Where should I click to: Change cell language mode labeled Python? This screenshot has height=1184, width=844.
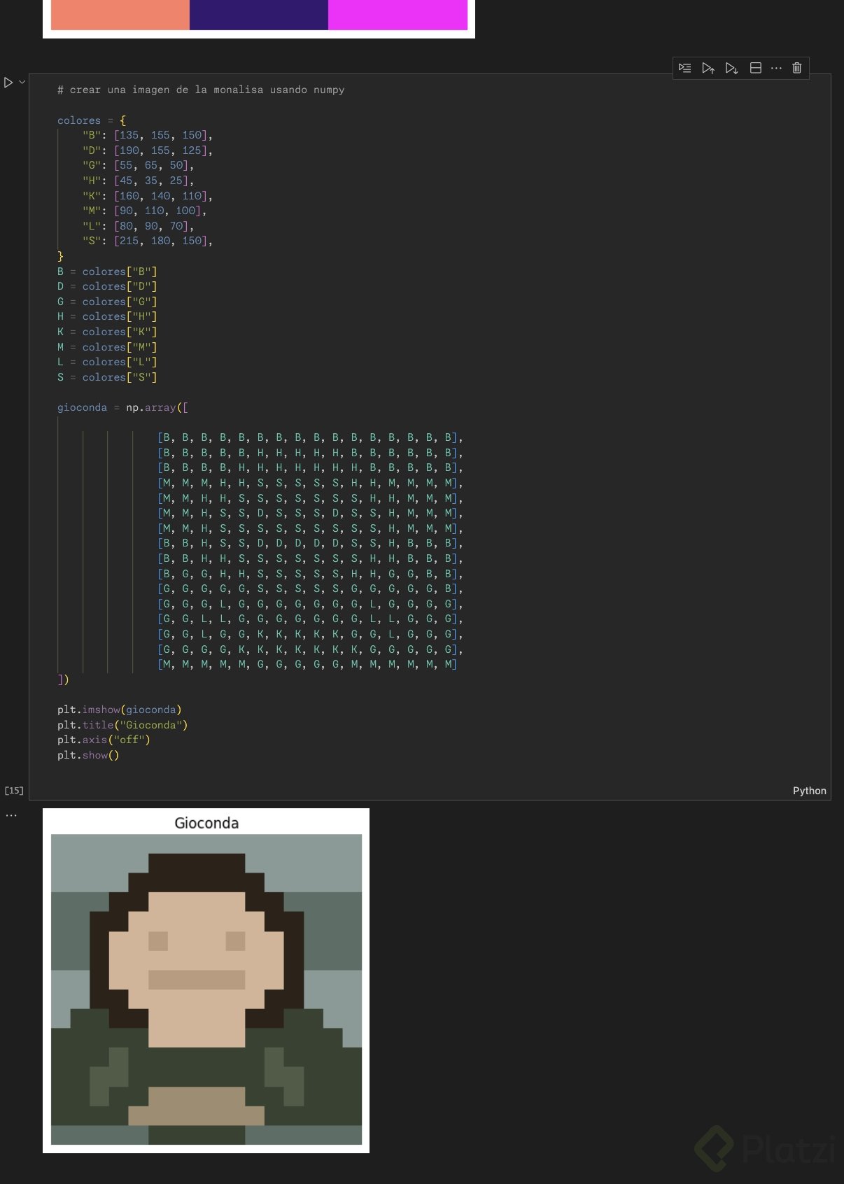point(810,791)
